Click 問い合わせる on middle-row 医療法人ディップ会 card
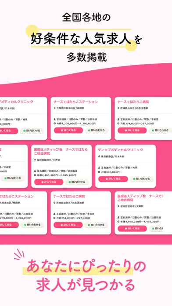Image resolution: width=172 pixels, height=306 pixels. [x=77, y=182]
